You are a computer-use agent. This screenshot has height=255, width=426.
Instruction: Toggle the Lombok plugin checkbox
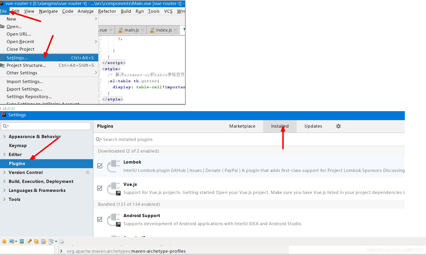click(x=100, y=166)
